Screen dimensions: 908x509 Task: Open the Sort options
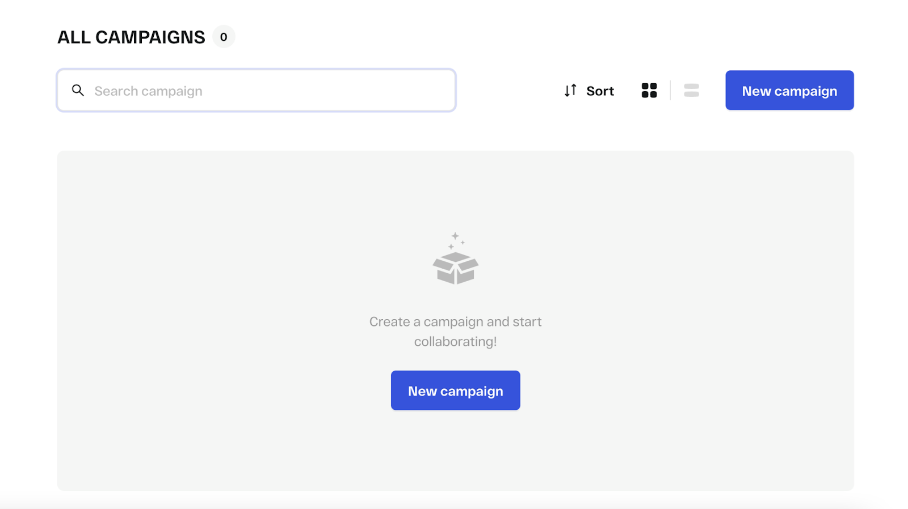589,91
